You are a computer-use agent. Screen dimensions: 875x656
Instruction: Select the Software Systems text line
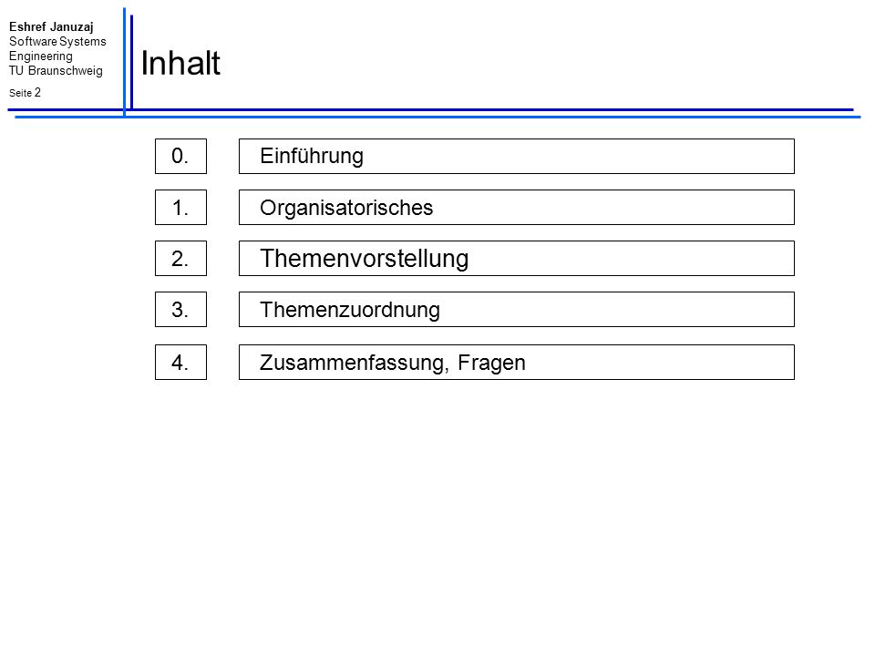coord(57,41)
